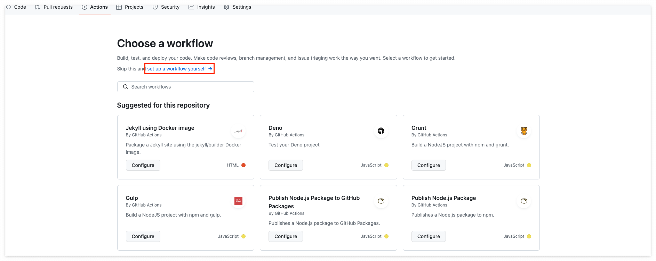
Task: Click the Insights graph icon
Action: [x=191, y=7]
